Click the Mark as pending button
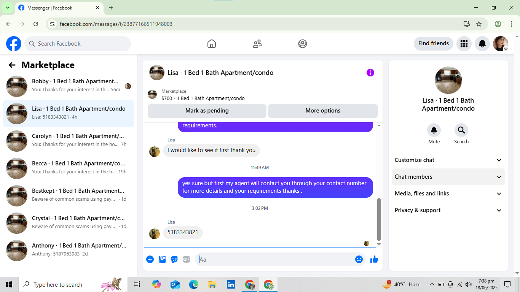This screenshot has height=292, width=520. tap(207, 111)
